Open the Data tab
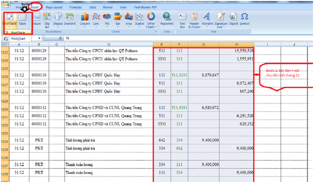Screen dimensions: 314x183 92,7
